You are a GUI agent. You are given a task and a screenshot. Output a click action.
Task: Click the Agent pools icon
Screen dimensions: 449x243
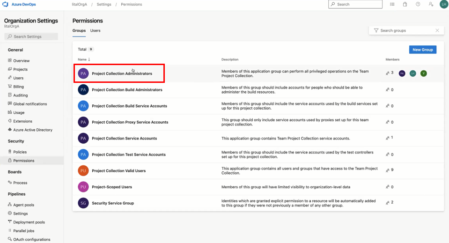[x=10, y=204]
